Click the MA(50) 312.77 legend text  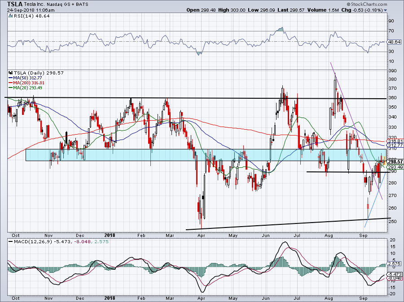tap(27, 78)
